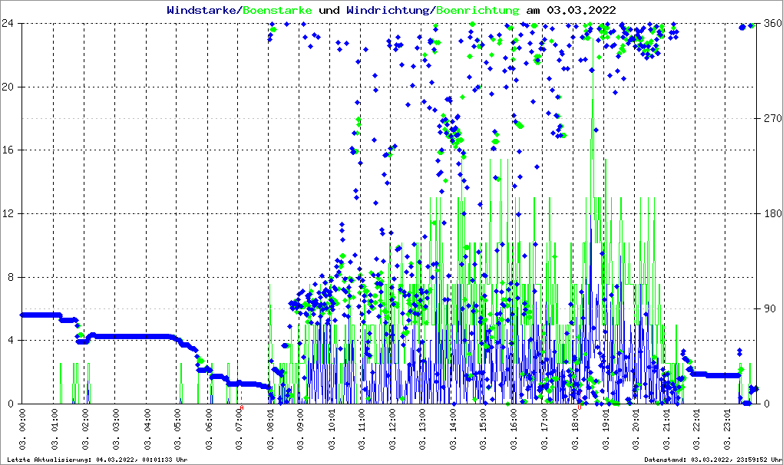Click the date '03.03.2022' in title
This screenshot has height=465, width=783.
[581, 10]
